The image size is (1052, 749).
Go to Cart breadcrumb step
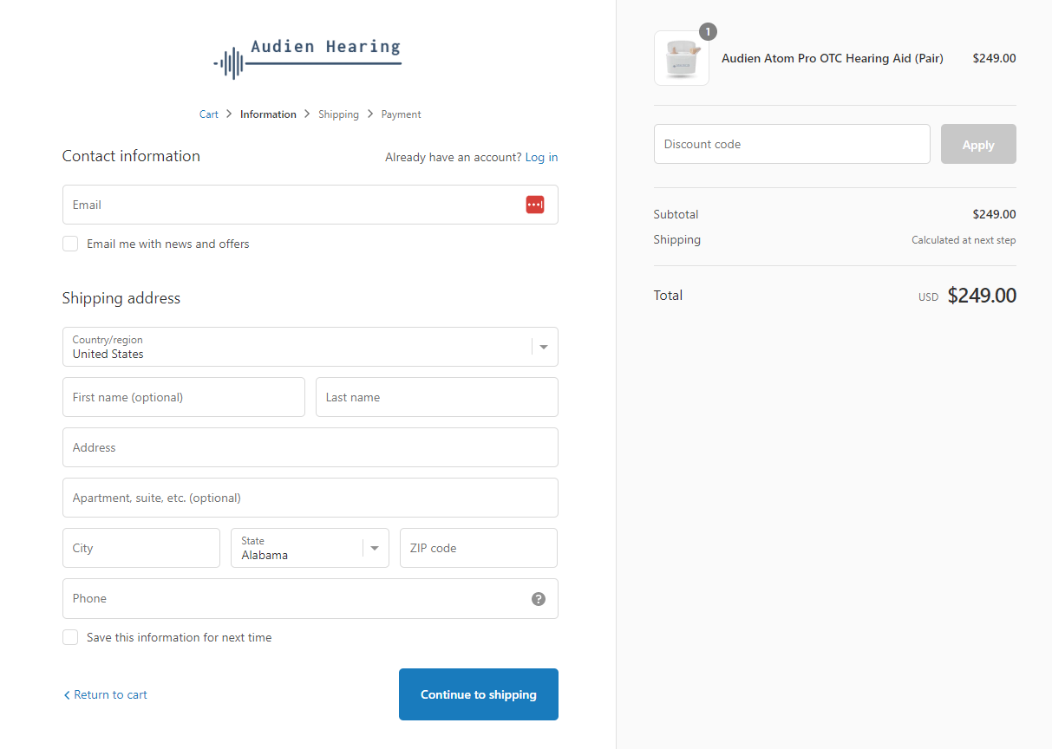click(x=208, y=114)
